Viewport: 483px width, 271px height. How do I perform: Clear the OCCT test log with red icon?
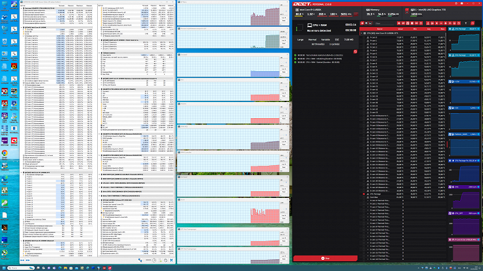coord(355,52)
